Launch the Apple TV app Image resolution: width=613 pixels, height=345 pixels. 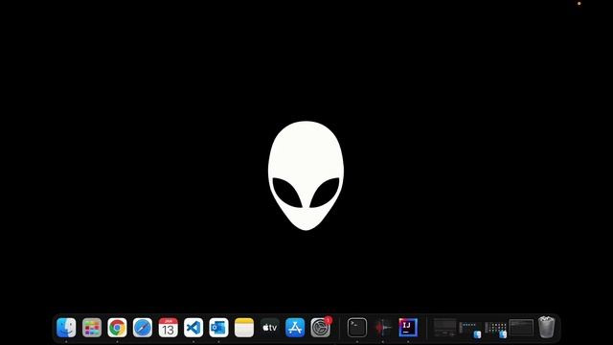tap(270, 328)
